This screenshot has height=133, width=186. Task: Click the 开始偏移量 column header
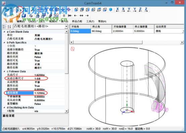click(x=123, y=27)
